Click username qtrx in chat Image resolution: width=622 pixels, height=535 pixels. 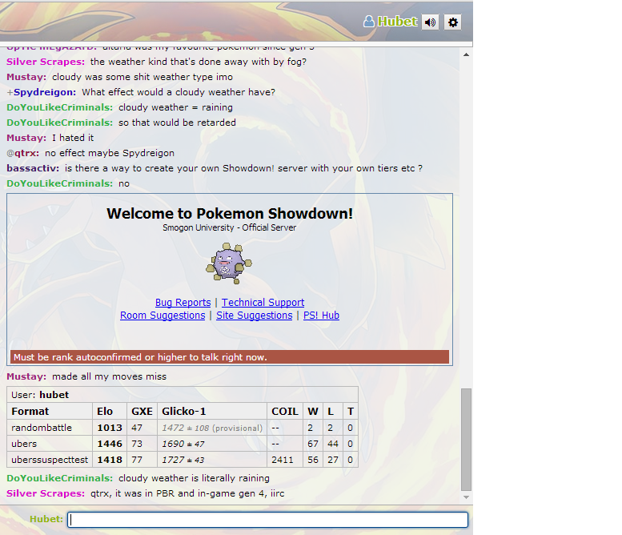pos(26,153)
